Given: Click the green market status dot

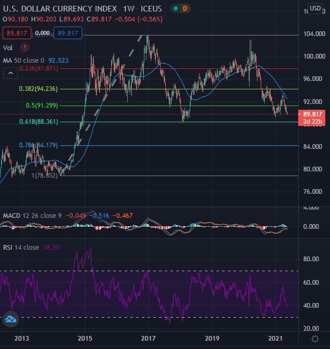Looking at the screenshot, I should click(x=176, y=9).
